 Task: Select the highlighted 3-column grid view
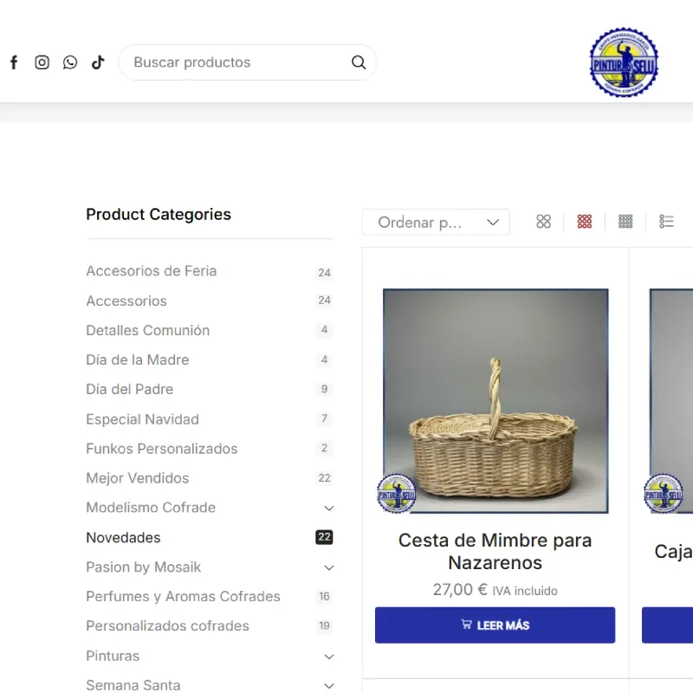tap(584, 222)
